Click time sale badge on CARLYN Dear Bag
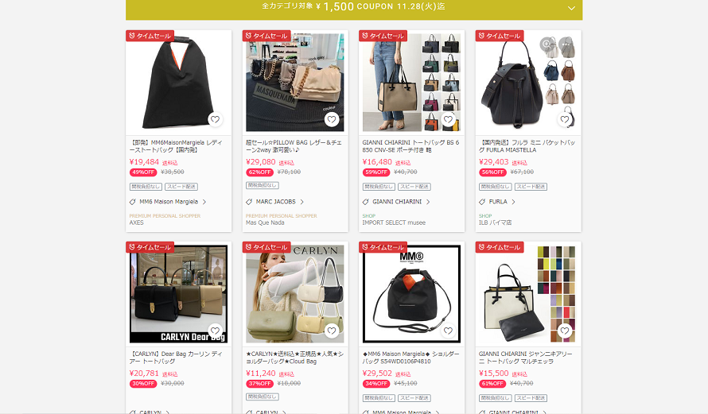The height and width of the screenshot is (414, 708). (150, 247)
